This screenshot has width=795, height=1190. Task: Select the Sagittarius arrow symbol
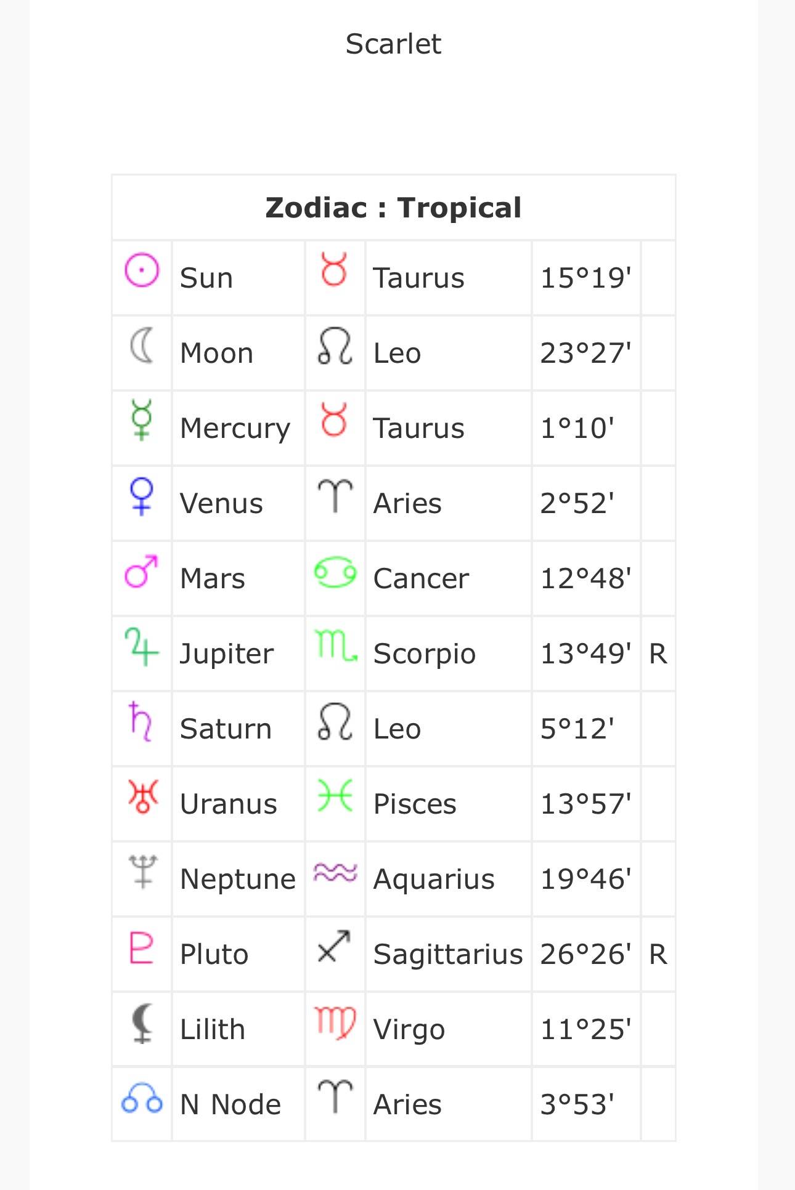coord(334,946)
